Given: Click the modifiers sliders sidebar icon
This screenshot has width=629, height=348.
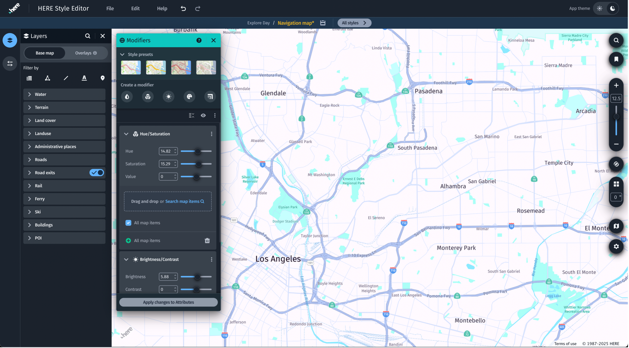Looking at the screenshot, I should (10, 63).
